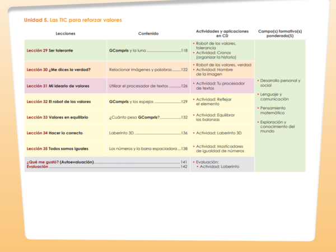This screenshot has width=336, height=252.
Task: Click "Robot de los valores, verdad" bullet
Action: 222,65
